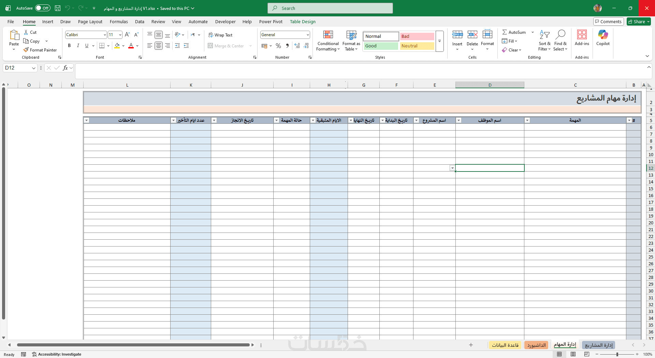The height and width of the screenshot is (358, 655).
Task: Open Conditional Formatting menu
Action: point(328,41)
